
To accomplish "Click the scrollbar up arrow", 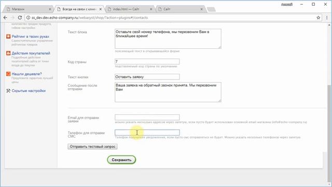I will pos(329,25).
